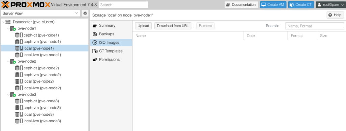Click the Upload button
The image size is (346, 131).
(143, 26)
